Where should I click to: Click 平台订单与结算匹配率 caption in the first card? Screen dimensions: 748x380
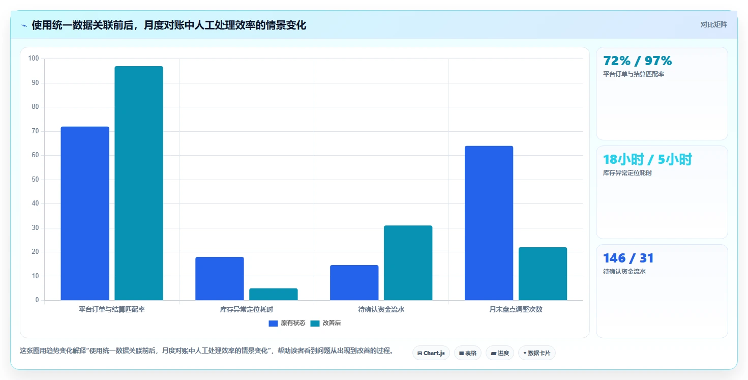tap(634, 74)
